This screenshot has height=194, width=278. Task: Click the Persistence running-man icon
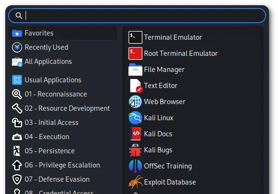click(17, 151)
